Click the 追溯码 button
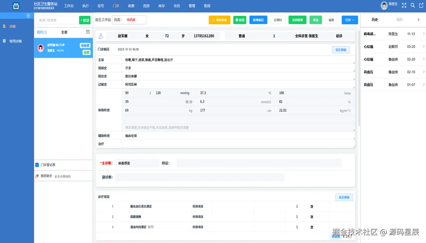This screenshot has height=243, width=426. pyautogui.click(x=278, y=20)
